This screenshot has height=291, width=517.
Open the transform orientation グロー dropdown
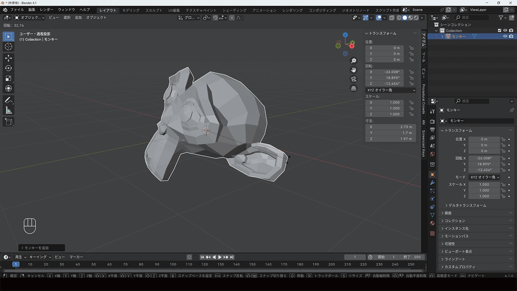tap(189, 18)
